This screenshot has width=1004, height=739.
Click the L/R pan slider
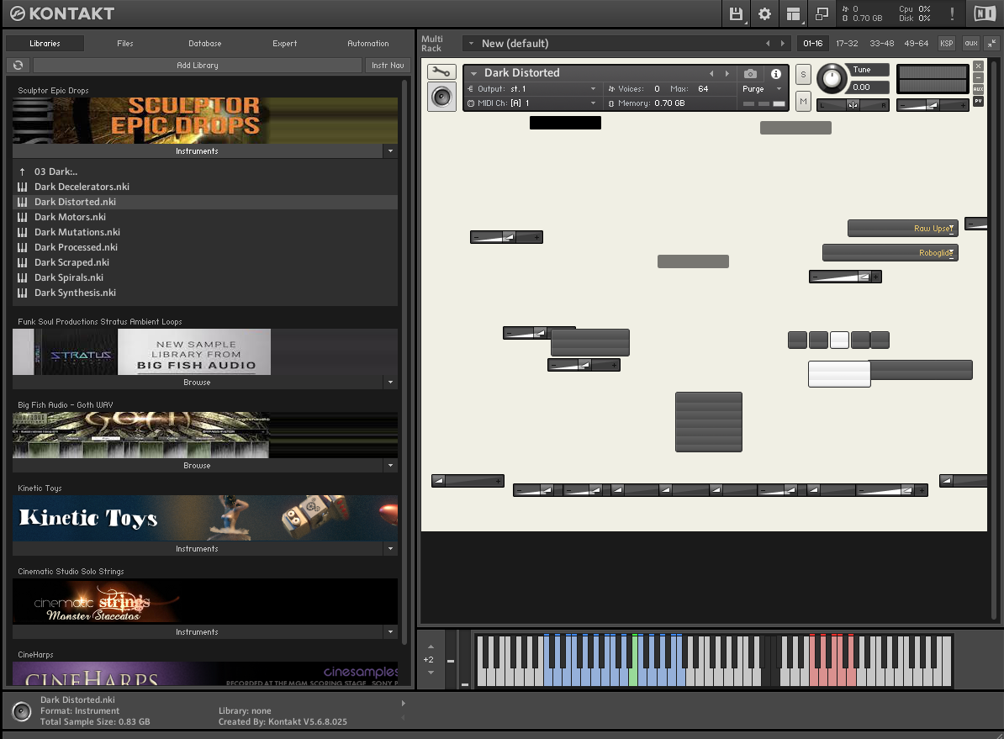(x=853, y=105)
